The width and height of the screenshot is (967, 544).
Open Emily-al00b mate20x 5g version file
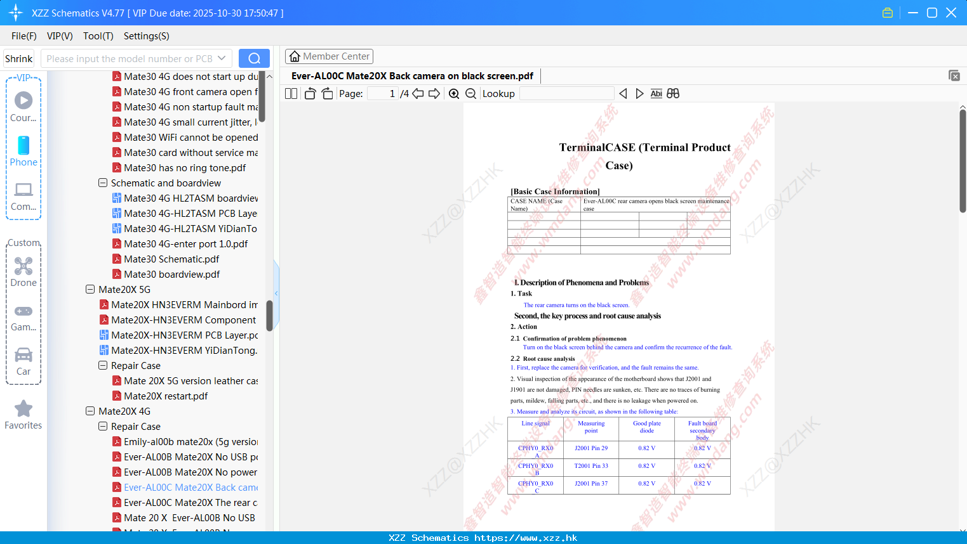[191, 441]
